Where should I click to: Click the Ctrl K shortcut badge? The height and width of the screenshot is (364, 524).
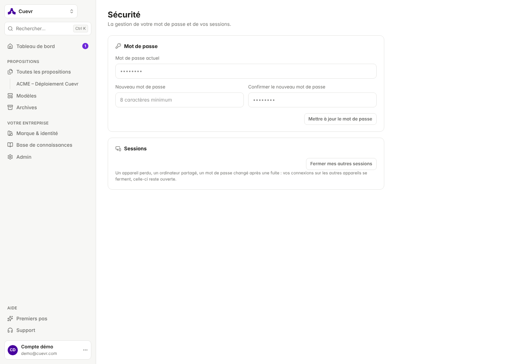point(80,28)
